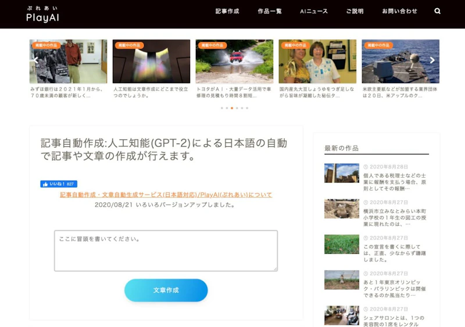Open the みずほ銀行 carousel thumbnail
465x327 pixels.
click(68, 62)
